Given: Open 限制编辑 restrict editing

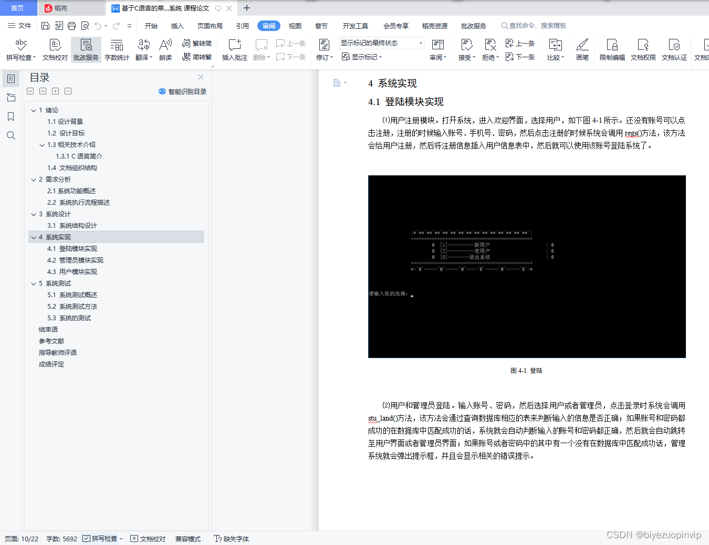Looking at the screenshot, I should (611, 49).
